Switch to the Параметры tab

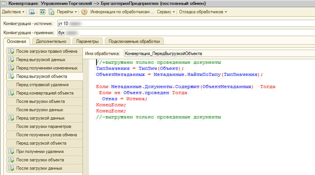pos(87,41)
